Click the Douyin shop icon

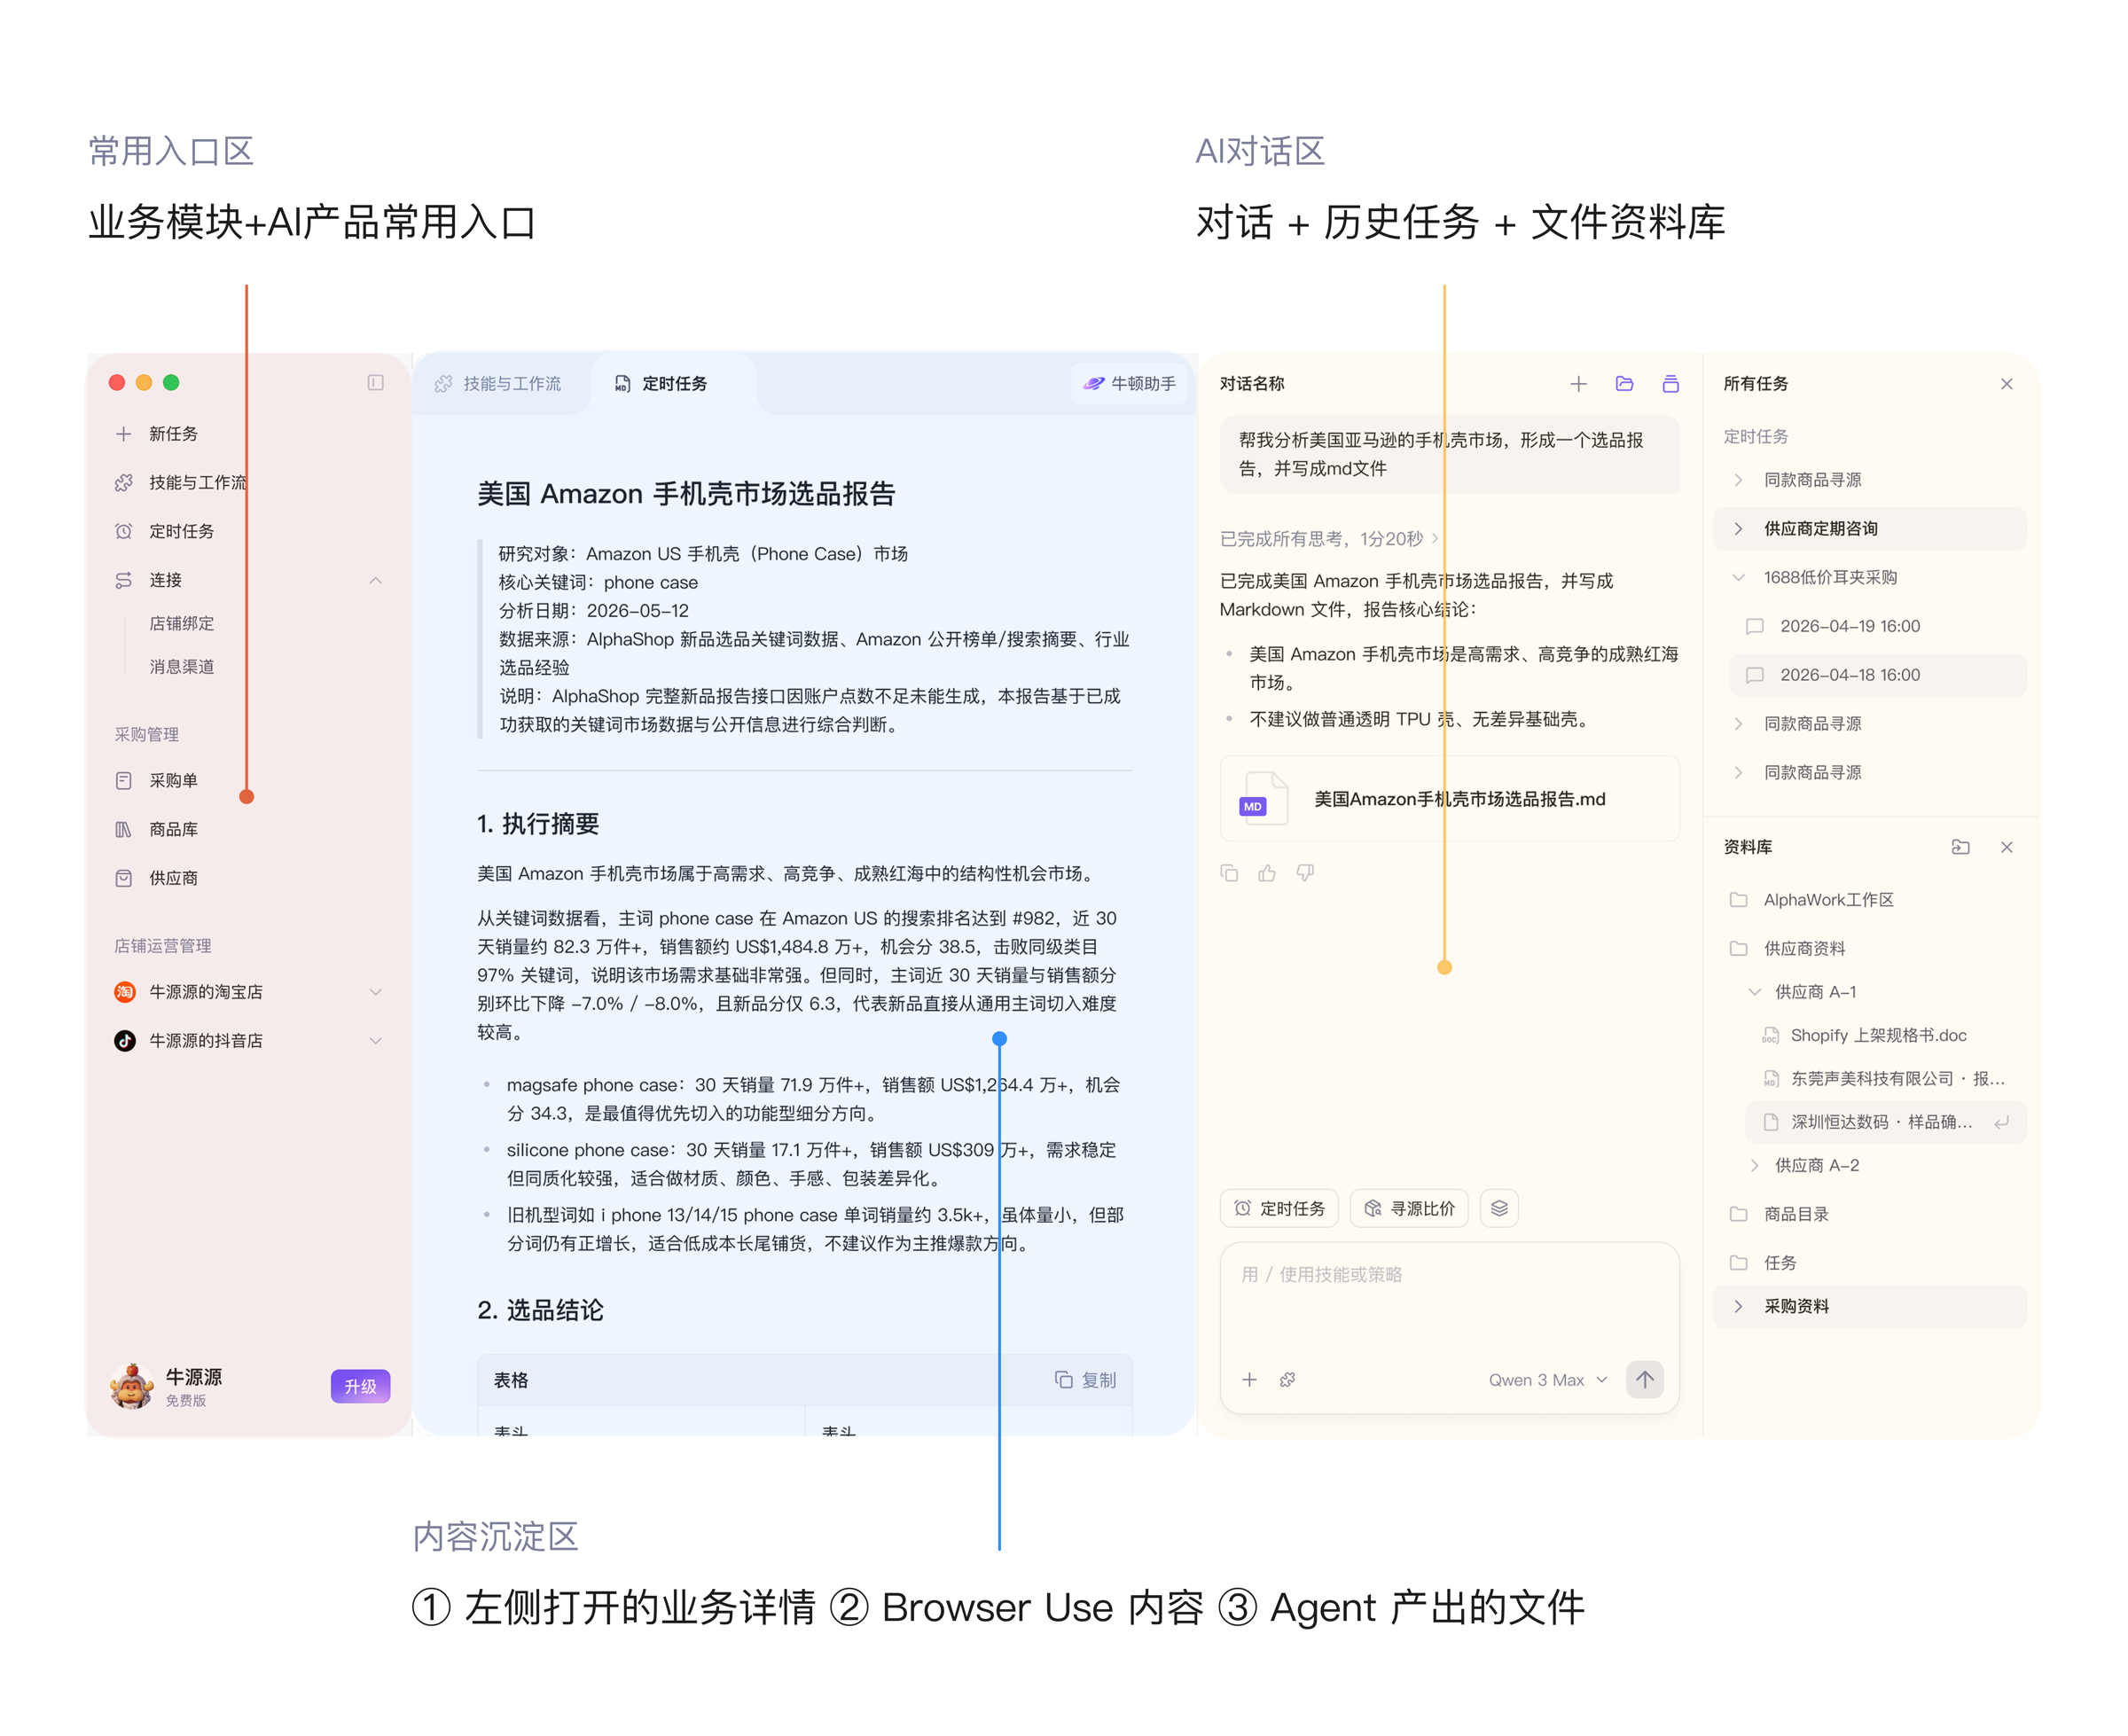[x=124, y=1041]
